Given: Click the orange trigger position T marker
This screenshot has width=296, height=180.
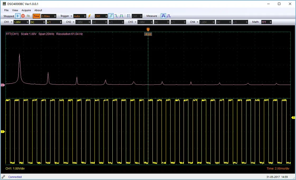Looking at the screenshot, I should (x=148, y=29).
